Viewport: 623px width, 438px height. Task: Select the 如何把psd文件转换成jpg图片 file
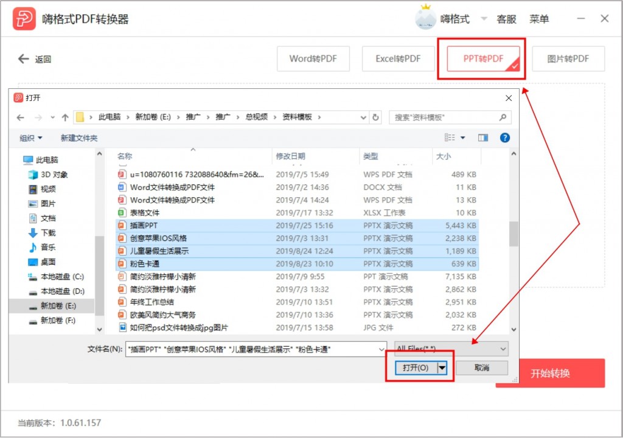(x=297, y=327)
